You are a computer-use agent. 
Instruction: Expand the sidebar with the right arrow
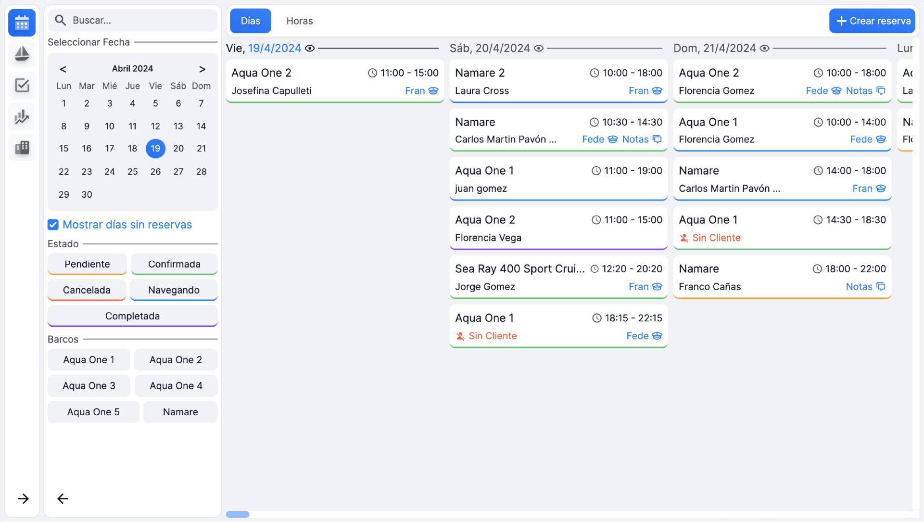click(23, 498)
